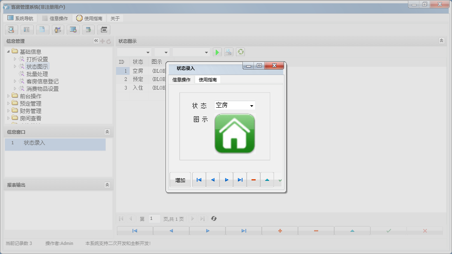Click the 增加 button in the dialog
Screen dimensions: 452x254
point(180,180)
